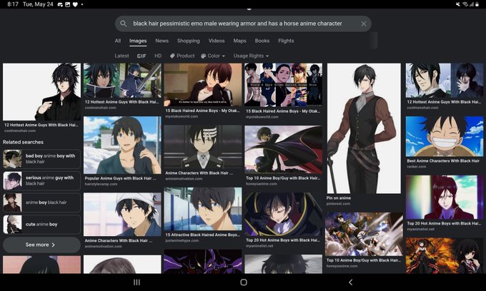The width and height of the screenshot is (486, 291).
Task: Open the striped-hair boy thumbnail
Action: coord(203,147)
